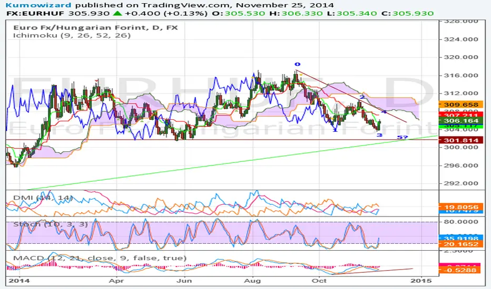This screenshot has height=289, width=491.
Task: Click the low value L:305.340
Action: click(x=352, y=14)
